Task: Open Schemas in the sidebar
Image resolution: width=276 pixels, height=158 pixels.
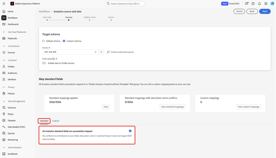Action: 12,108
